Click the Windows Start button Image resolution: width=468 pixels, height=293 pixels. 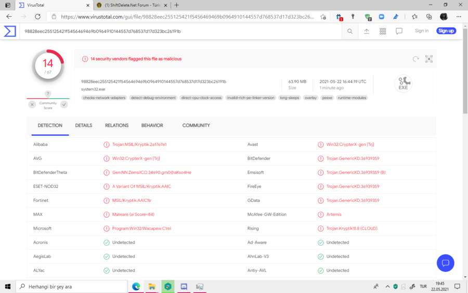8,286
